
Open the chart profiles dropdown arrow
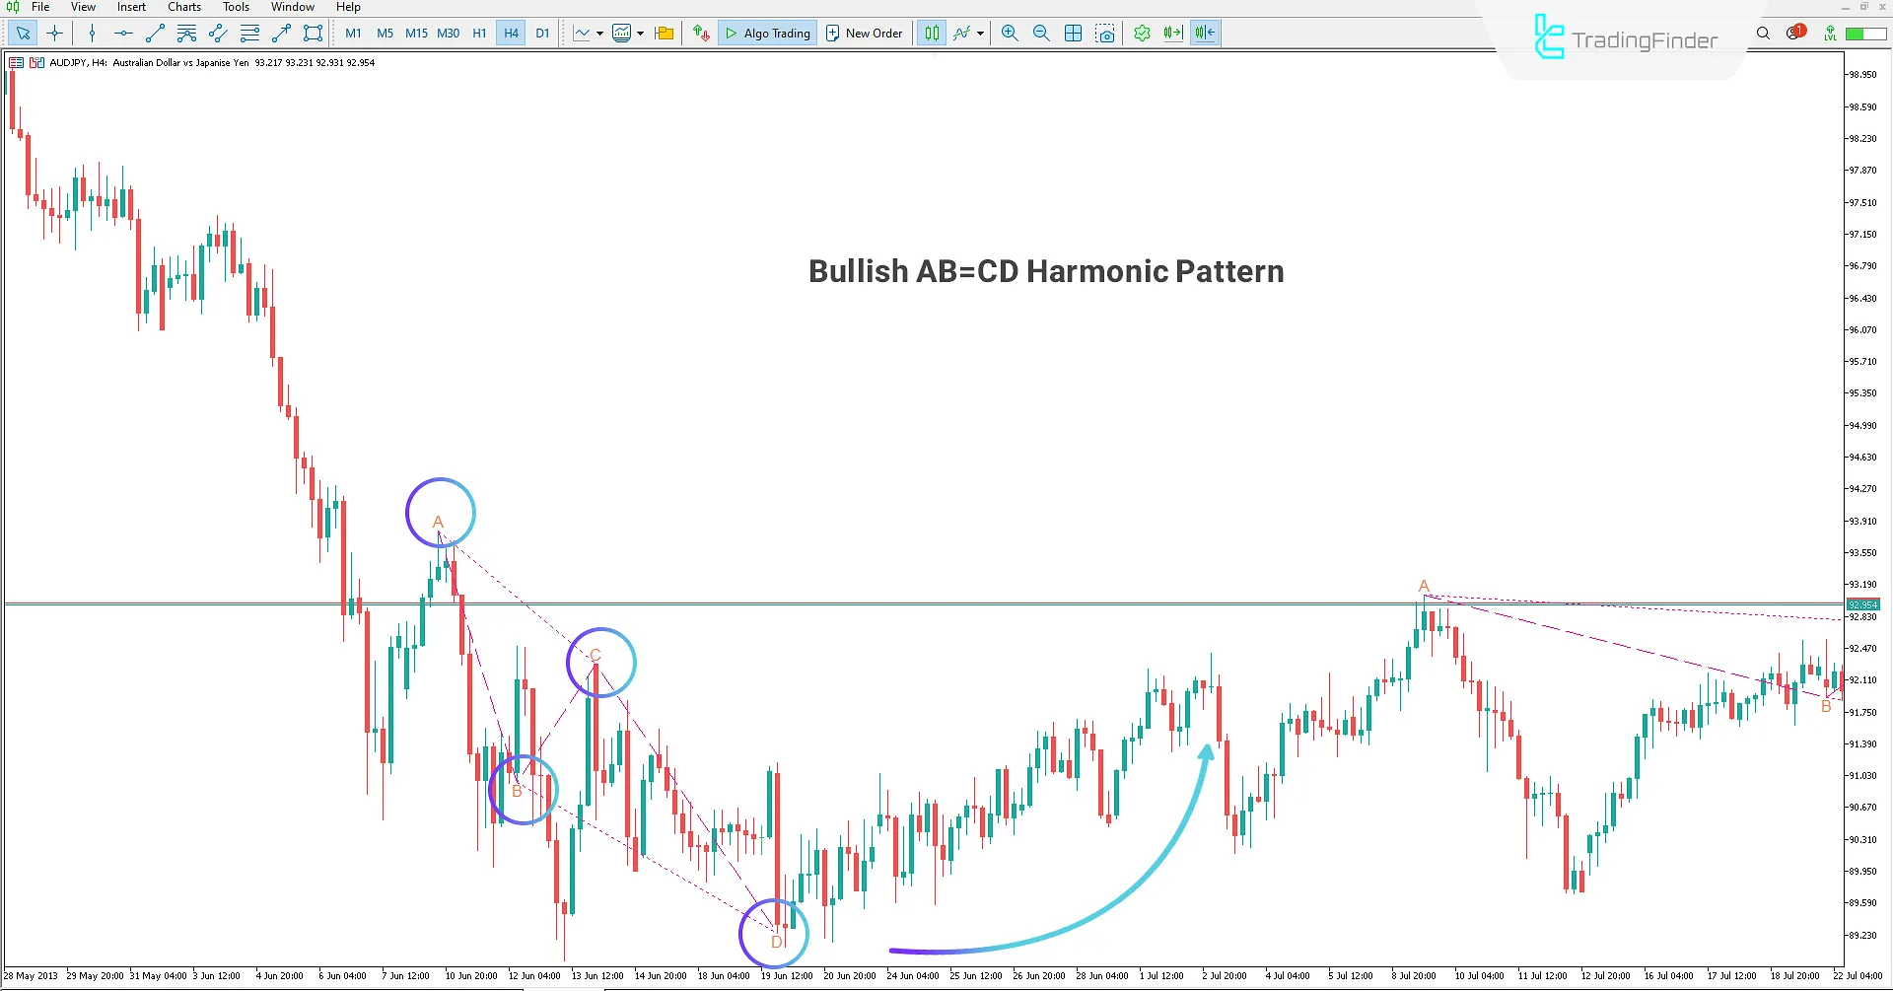coord(664,33)
